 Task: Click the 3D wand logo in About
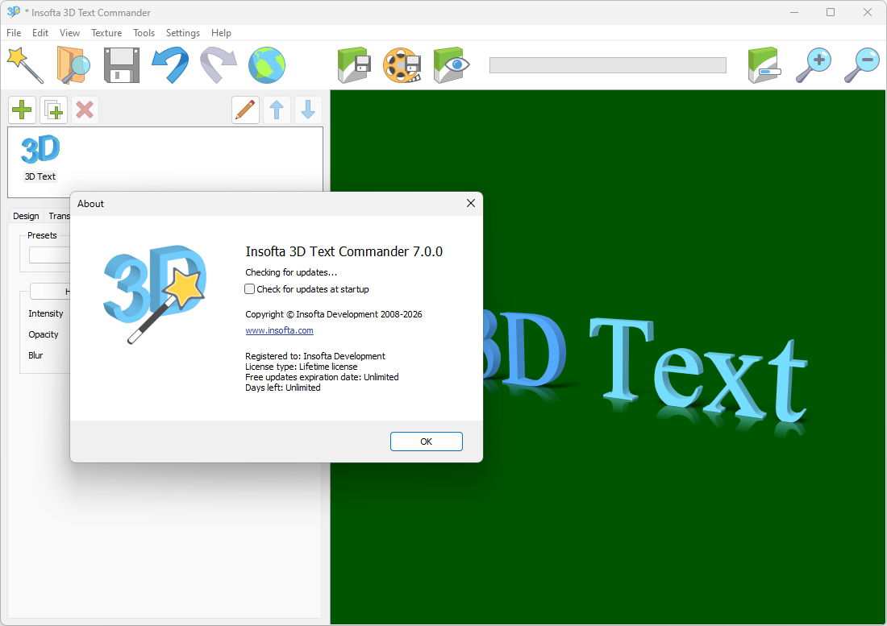(155, 294)
